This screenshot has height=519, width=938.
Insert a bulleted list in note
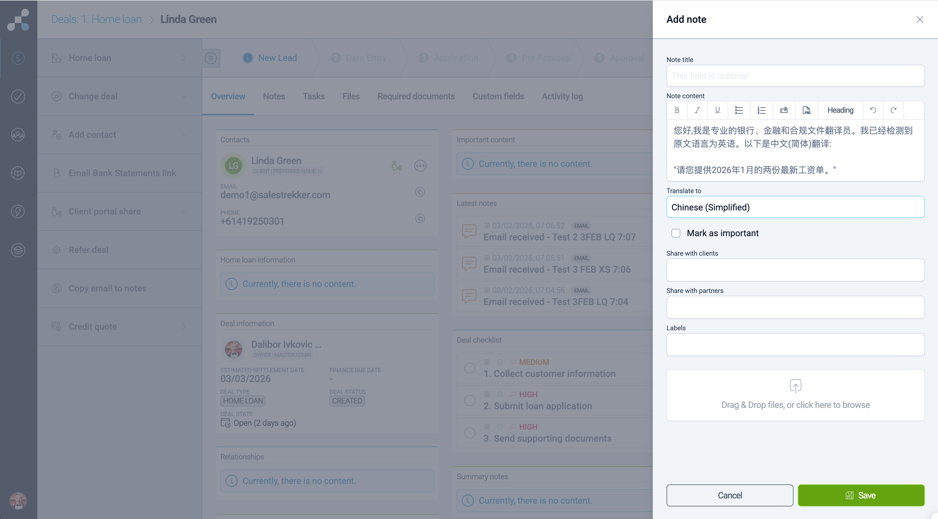point(739,110)
